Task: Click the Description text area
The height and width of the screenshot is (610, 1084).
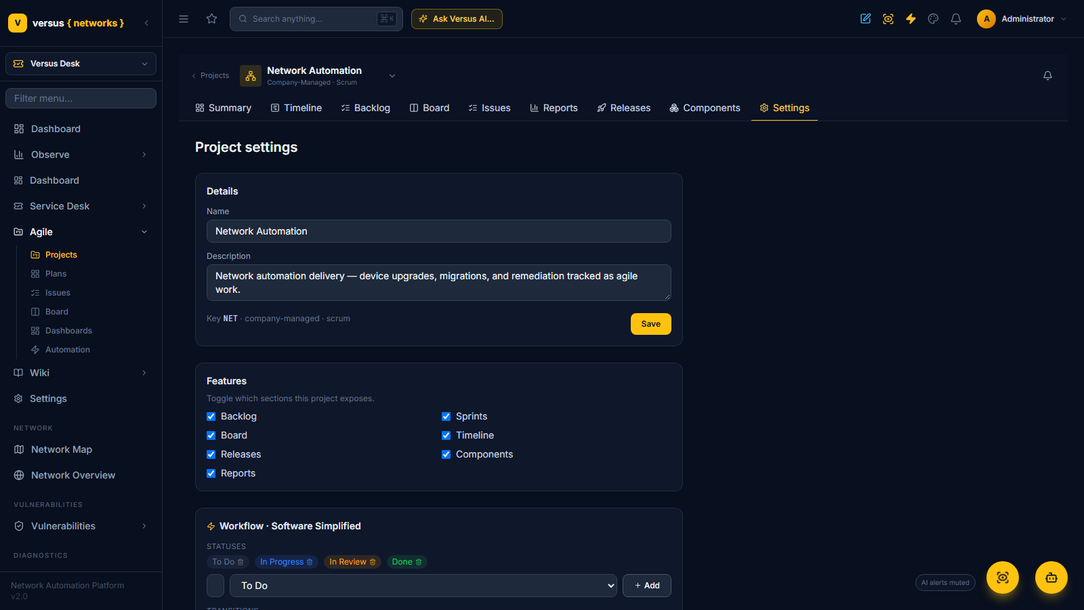Action: tap(439, 283)
